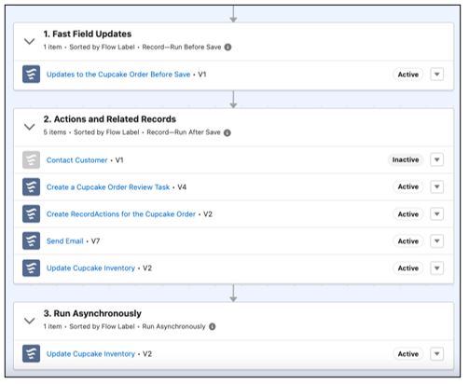The height and width of the screenshot is (384, 469).
Task: Open dropdown for Updates to Cupcake Order Before Save
Action: pyautogui.click(x=436, y=75)
